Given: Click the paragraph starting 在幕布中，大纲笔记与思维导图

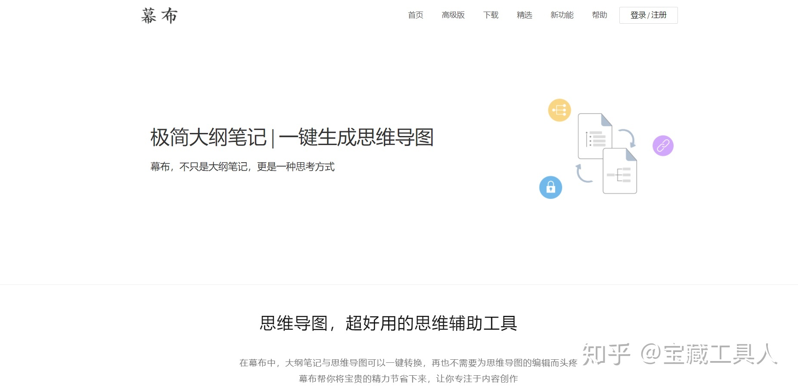Looking at the screenshot, I should tap(408, 363).
